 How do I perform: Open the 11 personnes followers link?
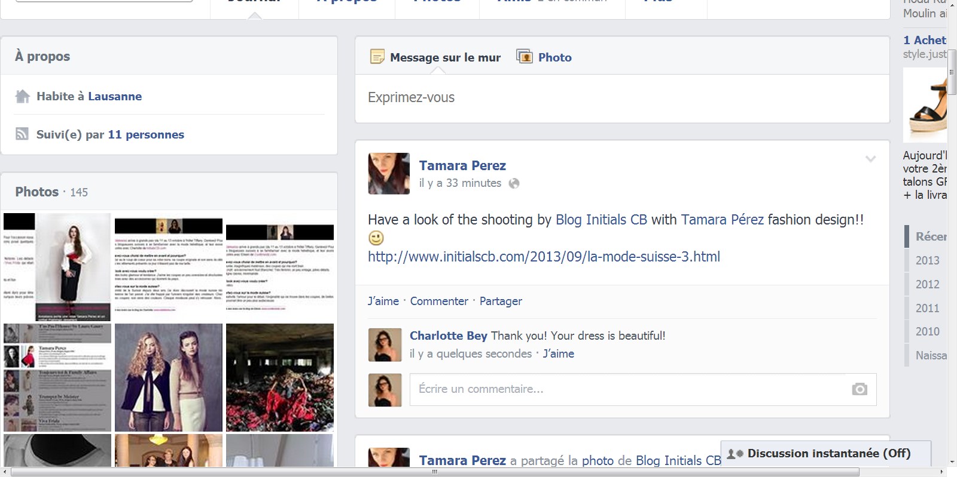[x=146, y=134]
